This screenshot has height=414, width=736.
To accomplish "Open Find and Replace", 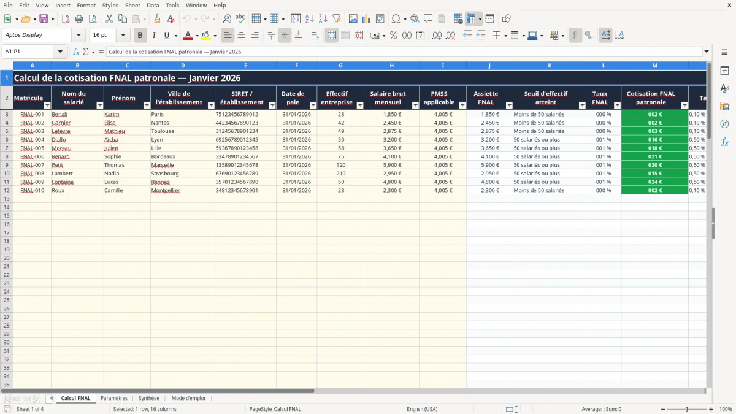I will click(x=227, y=19).
